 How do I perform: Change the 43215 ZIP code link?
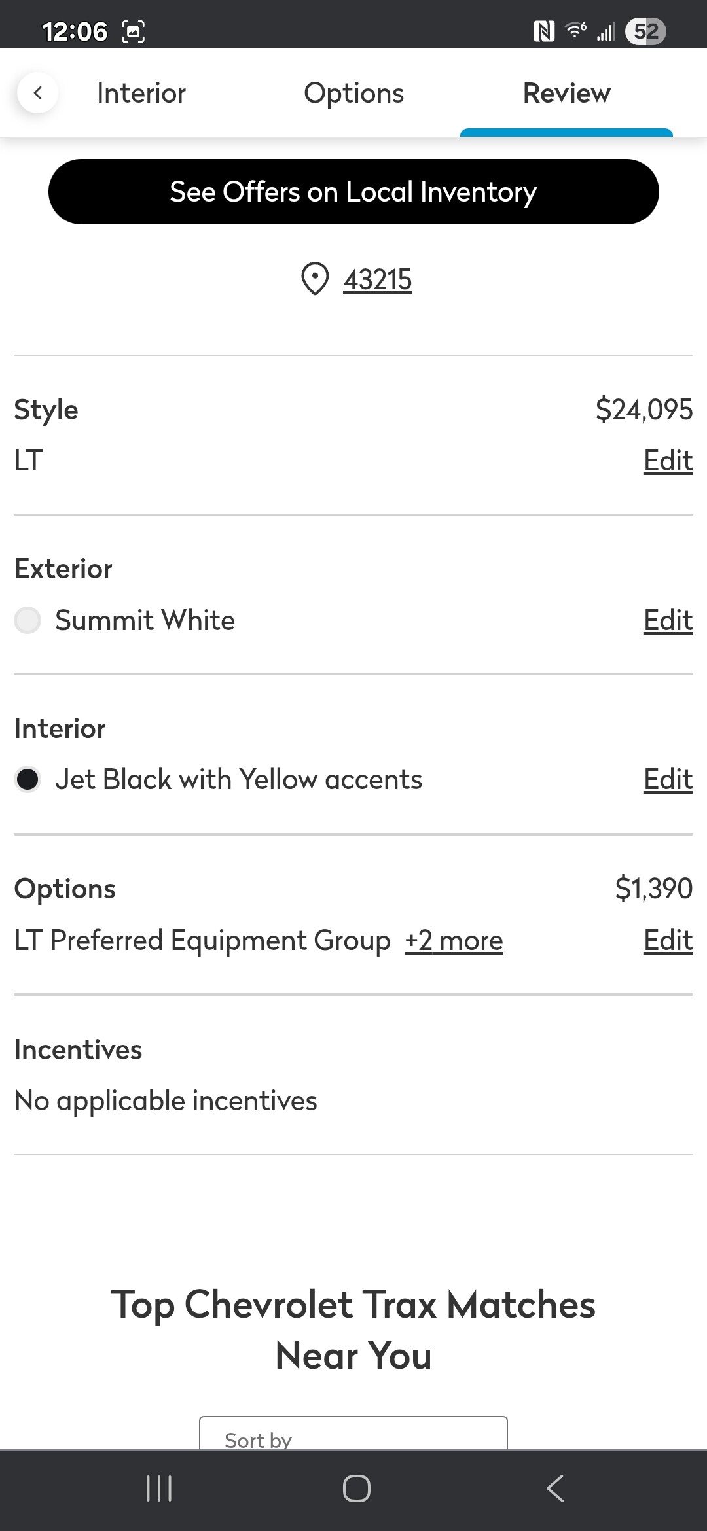377,280
